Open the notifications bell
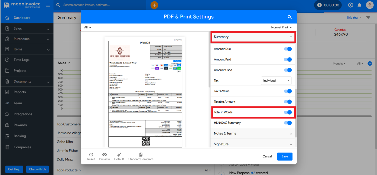 coord(359,5)
